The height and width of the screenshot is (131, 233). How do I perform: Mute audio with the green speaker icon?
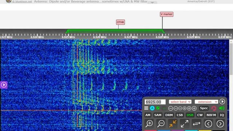pyautogui.click(x=222, y=108)
